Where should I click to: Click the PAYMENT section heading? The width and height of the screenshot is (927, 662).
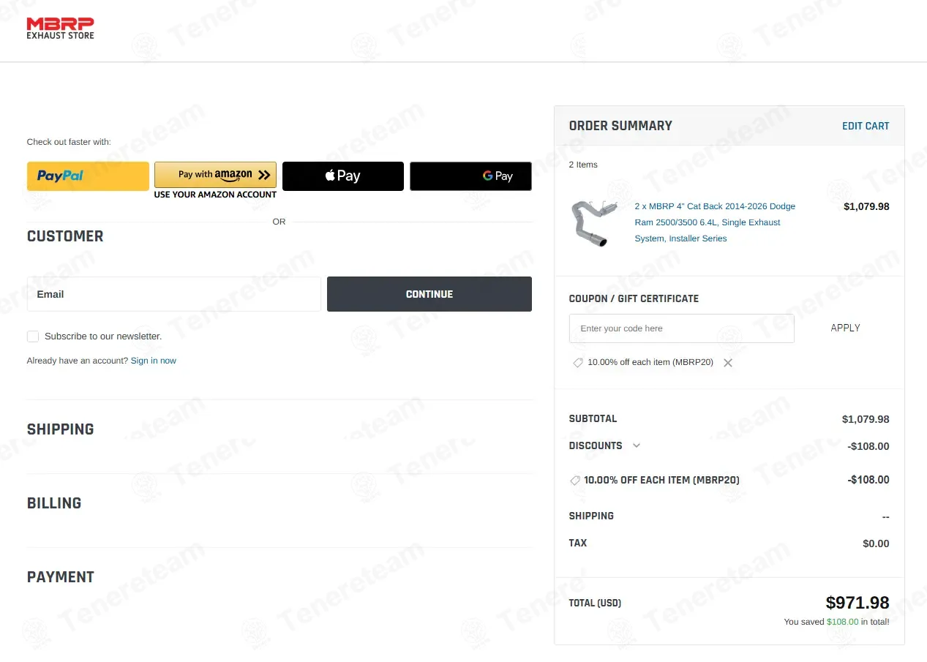[x=61, y=577]
